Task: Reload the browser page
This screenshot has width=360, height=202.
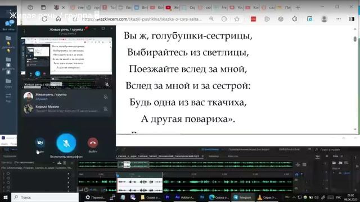Action: click(x=44, y=19)
